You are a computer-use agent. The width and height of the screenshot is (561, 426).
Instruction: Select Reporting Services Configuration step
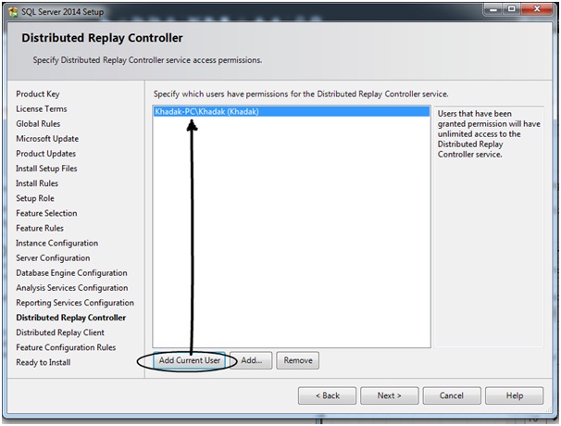(75, 303)
